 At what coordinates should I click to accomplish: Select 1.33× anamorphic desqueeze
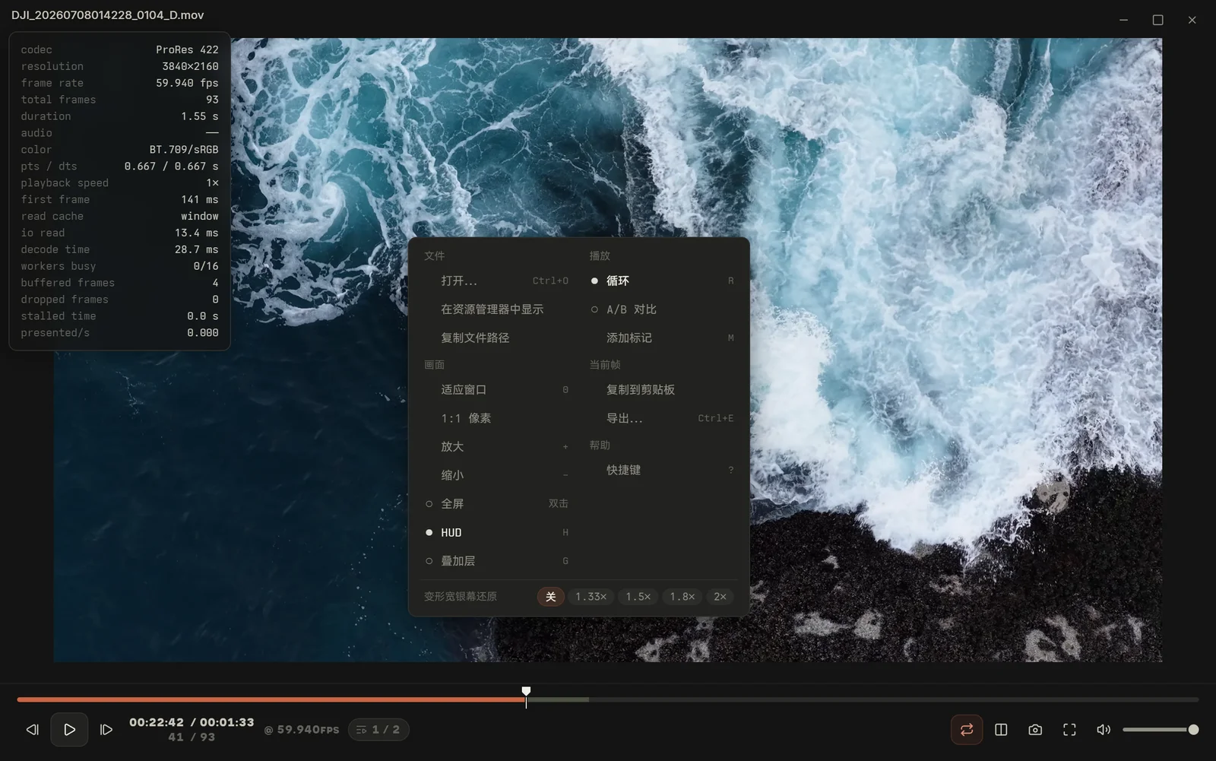[x=591, y=597]
